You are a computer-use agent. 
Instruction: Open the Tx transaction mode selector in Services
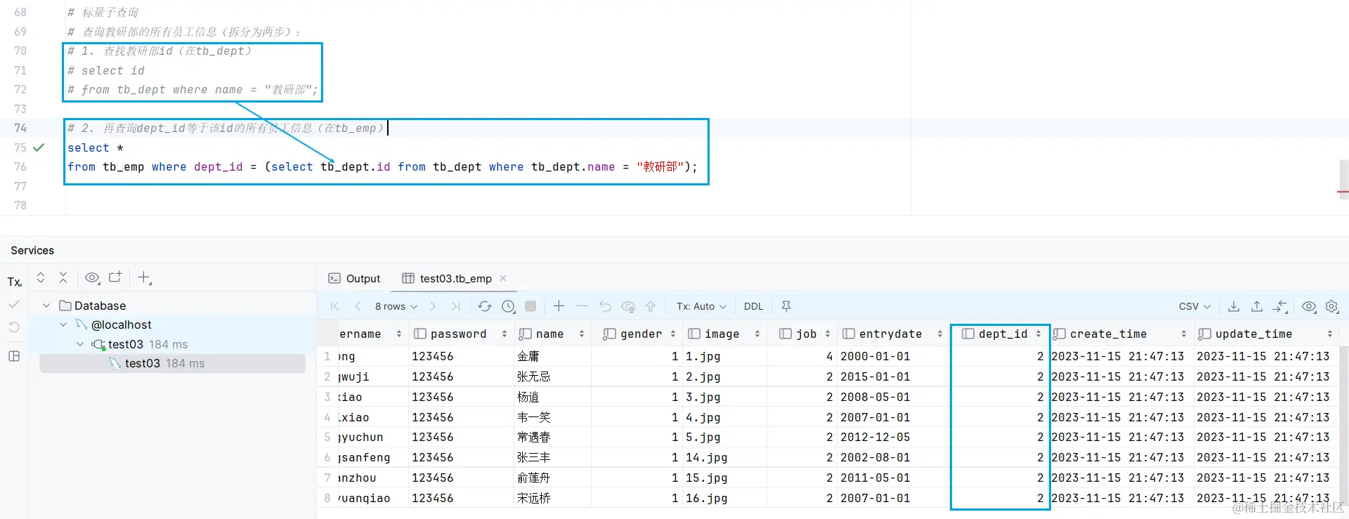click(15, 282)
